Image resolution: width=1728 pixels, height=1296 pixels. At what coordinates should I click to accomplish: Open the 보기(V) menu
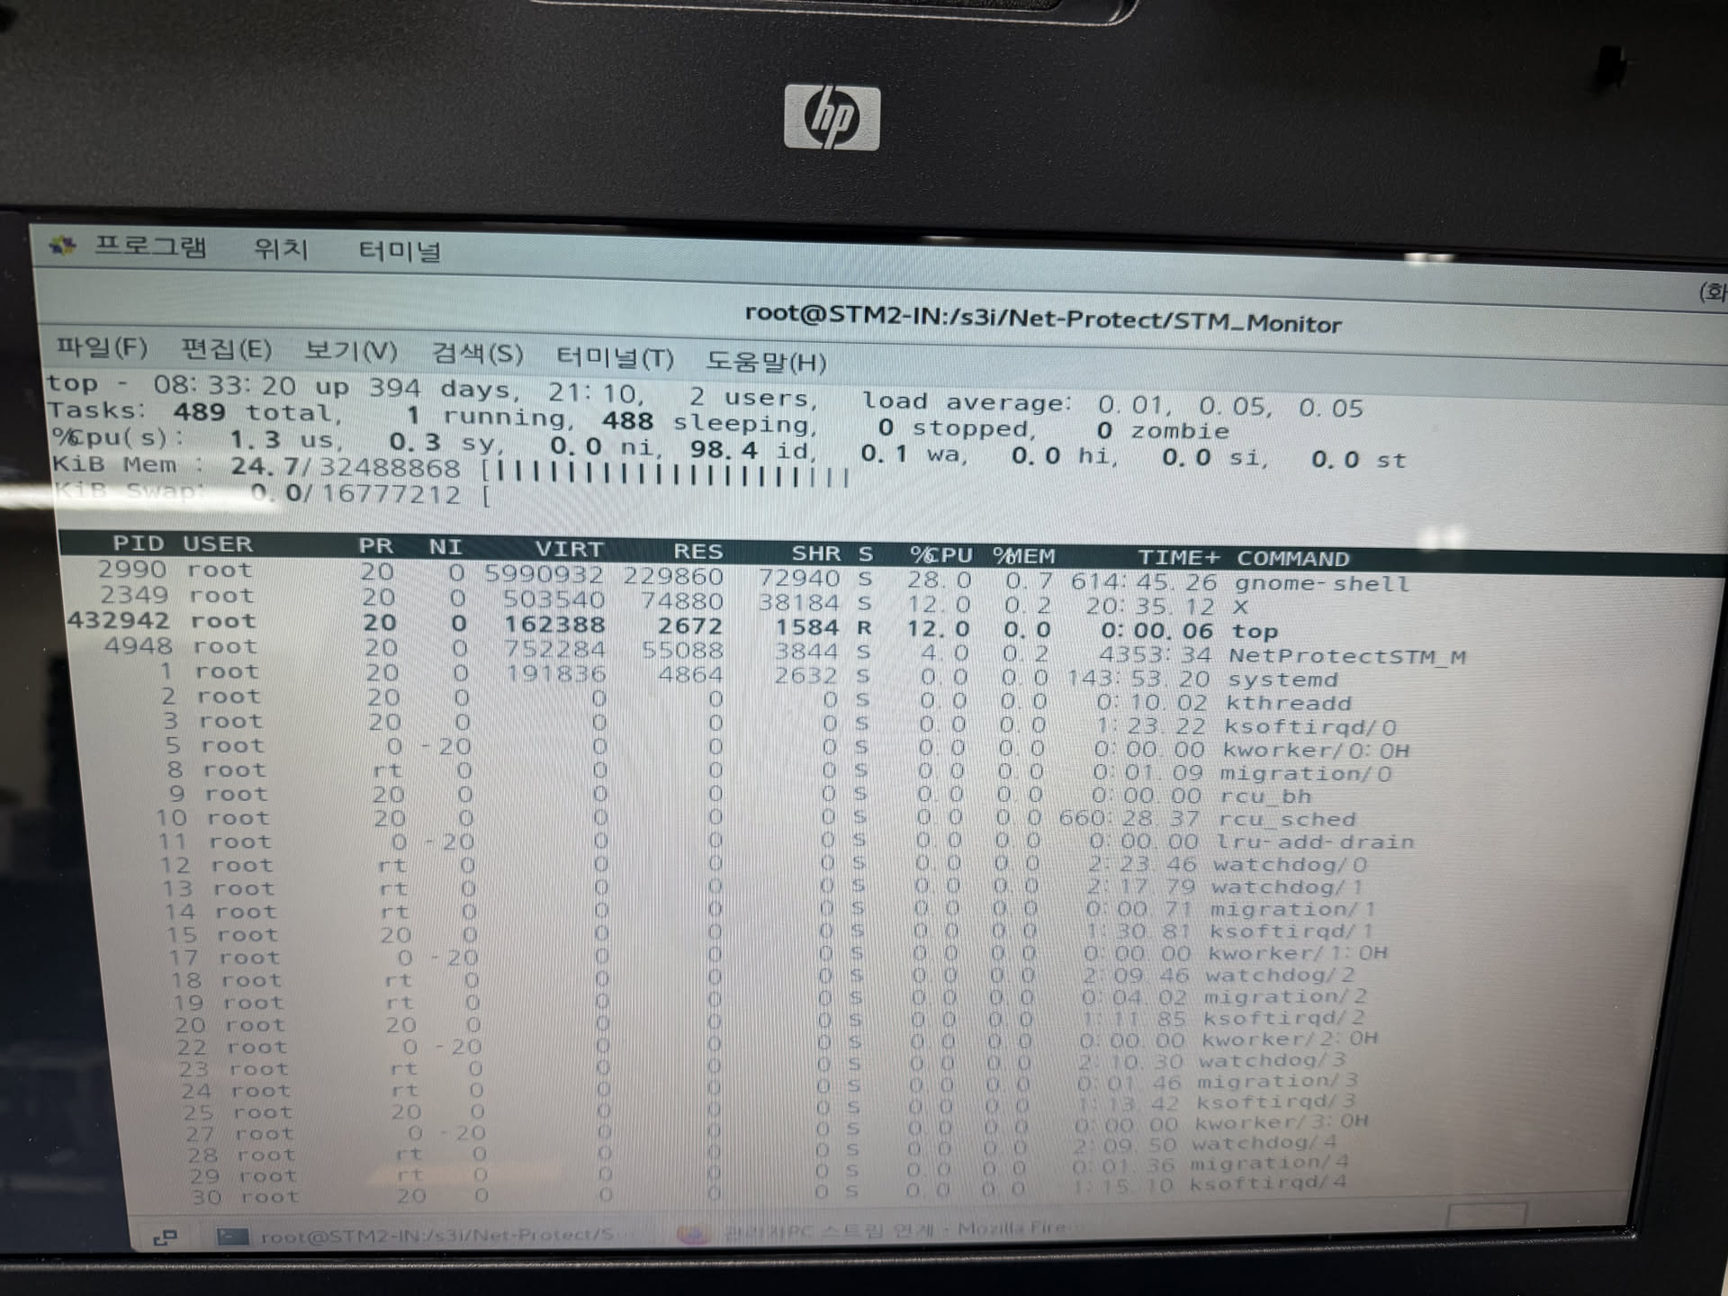[351, 352]
